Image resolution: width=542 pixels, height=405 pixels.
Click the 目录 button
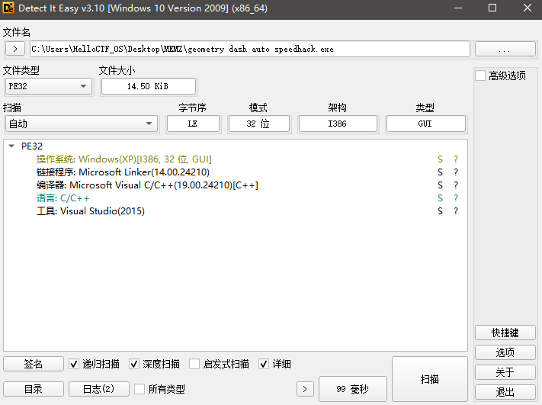[x=34, y=389]
